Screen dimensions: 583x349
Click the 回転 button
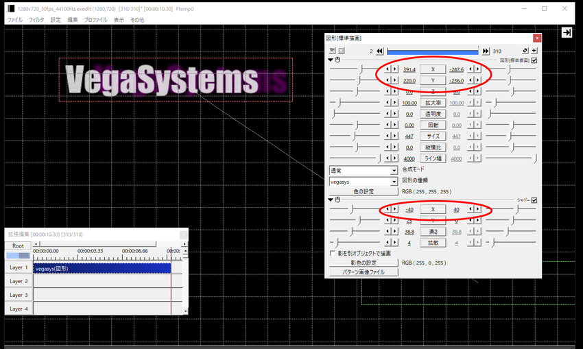pyautogui.click(x=433, y=125)
